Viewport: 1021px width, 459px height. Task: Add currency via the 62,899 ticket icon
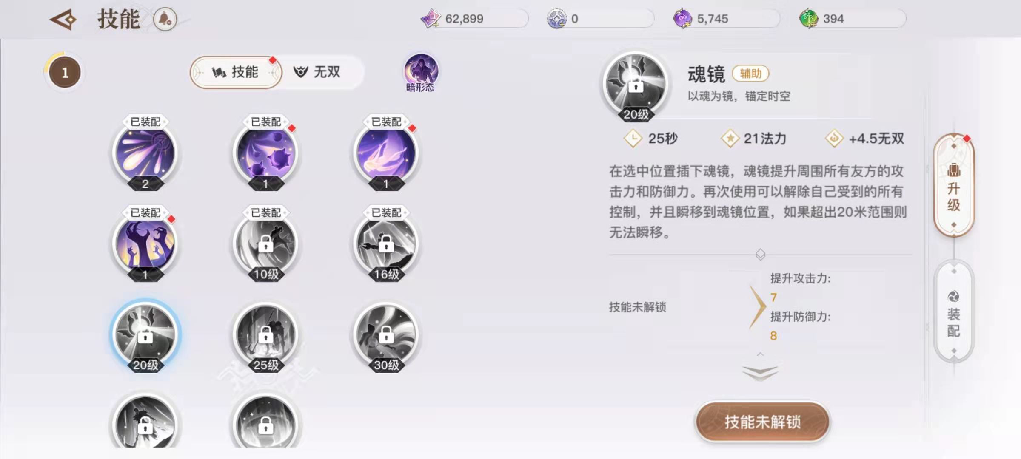pyautogui.click(x=431, y=19)
